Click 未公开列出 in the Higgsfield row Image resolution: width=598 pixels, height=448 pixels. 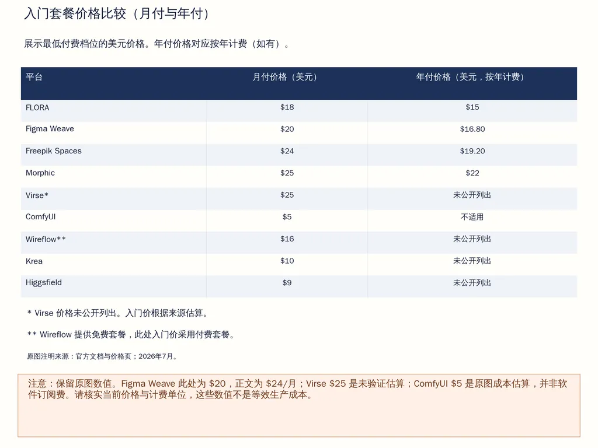click(472, 283)
